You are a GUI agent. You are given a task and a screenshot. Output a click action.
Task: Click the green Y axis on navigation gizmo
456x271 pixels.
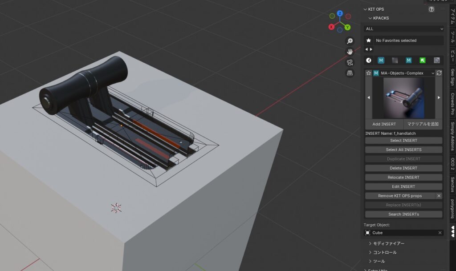click(347, 27)
